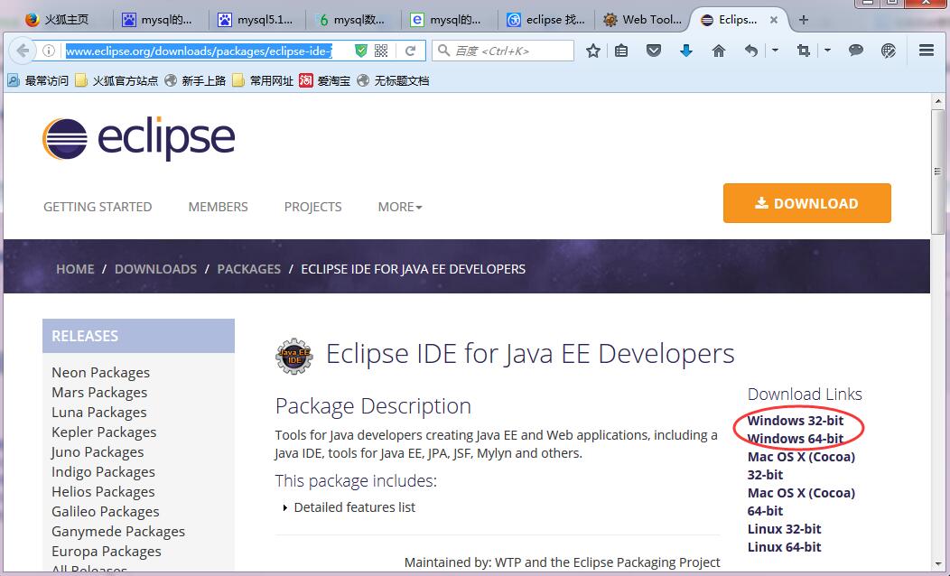Click the URL address bar
This screenshot has height=576, width=950.
[x=199, y=51]
